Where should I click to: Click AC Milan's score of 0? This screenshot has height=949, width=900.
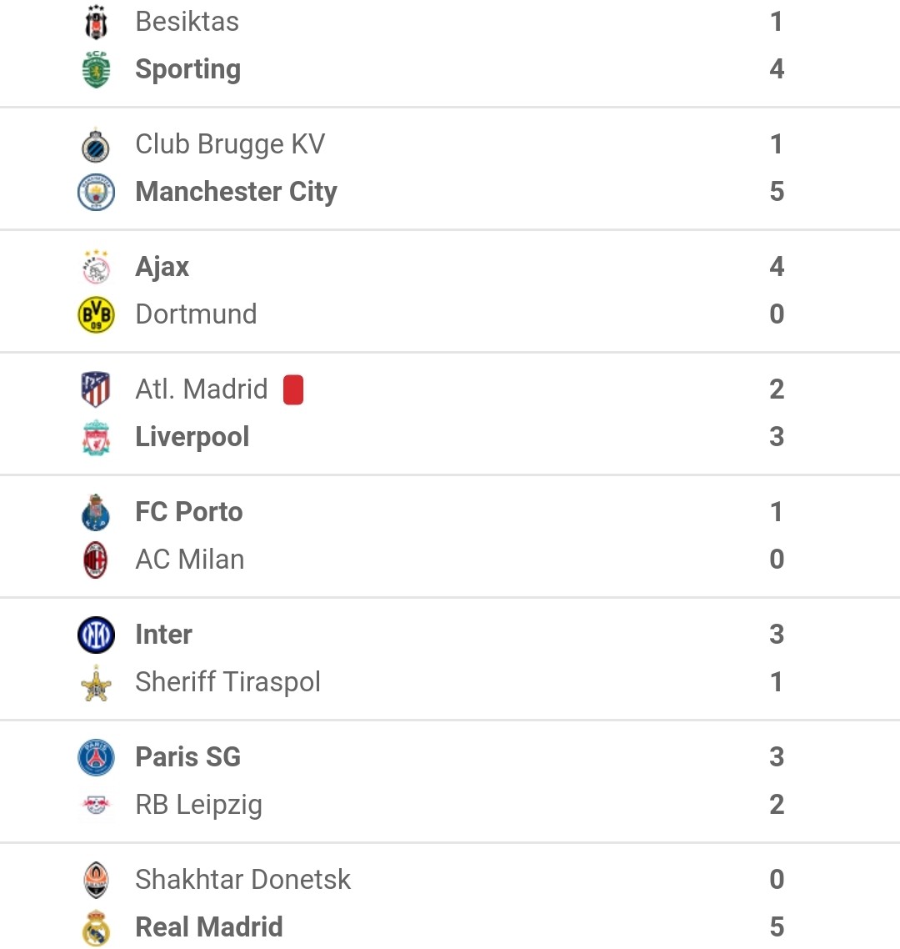[x=777, y=560]
